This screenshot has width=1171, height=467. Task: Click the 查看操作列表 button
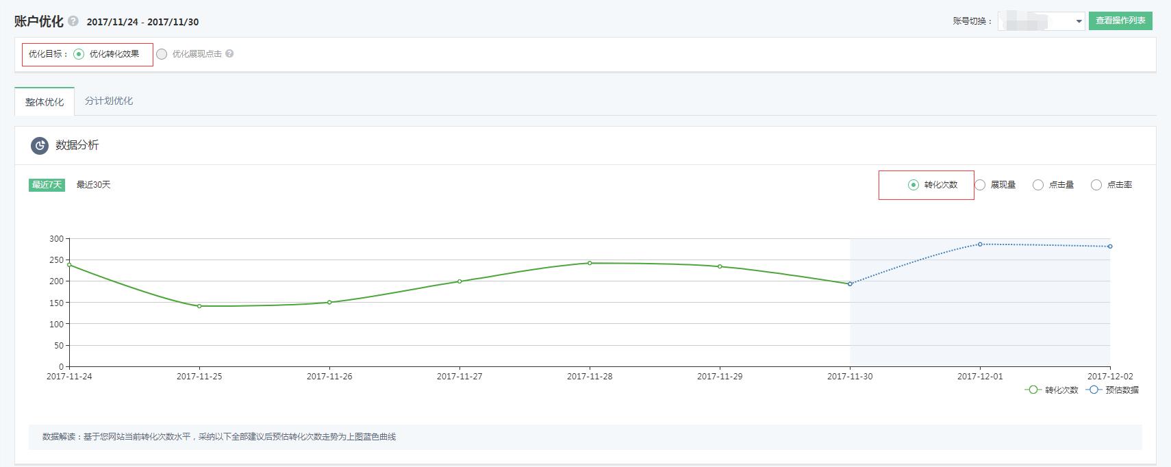click(1120, 21)
